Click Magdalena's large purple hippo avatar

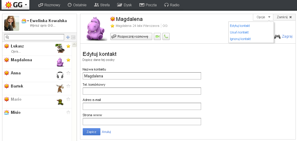tap(95, 28)
